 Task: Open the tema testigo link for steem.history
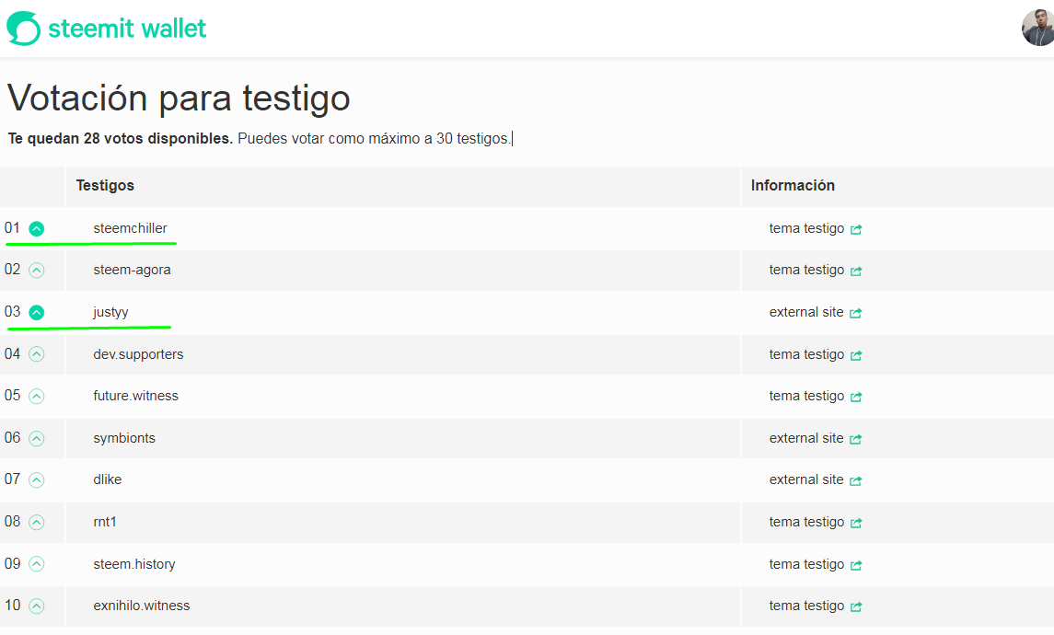pyautogui.click(x=806, y=564)
